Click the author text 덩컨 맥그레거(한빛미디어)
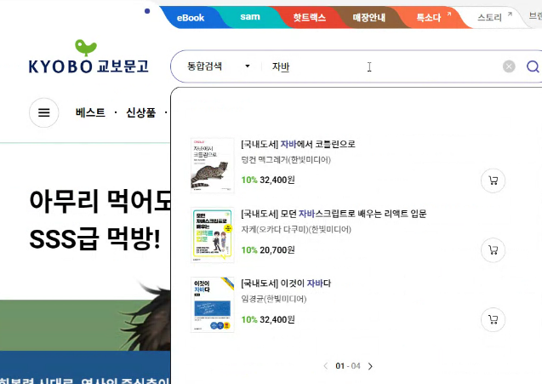The width and height of the screenshot is (542, 384). tap(286, 160)
